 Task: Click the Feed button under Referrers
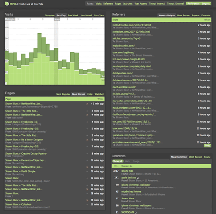pyautogui.click(x=207, y=146)
